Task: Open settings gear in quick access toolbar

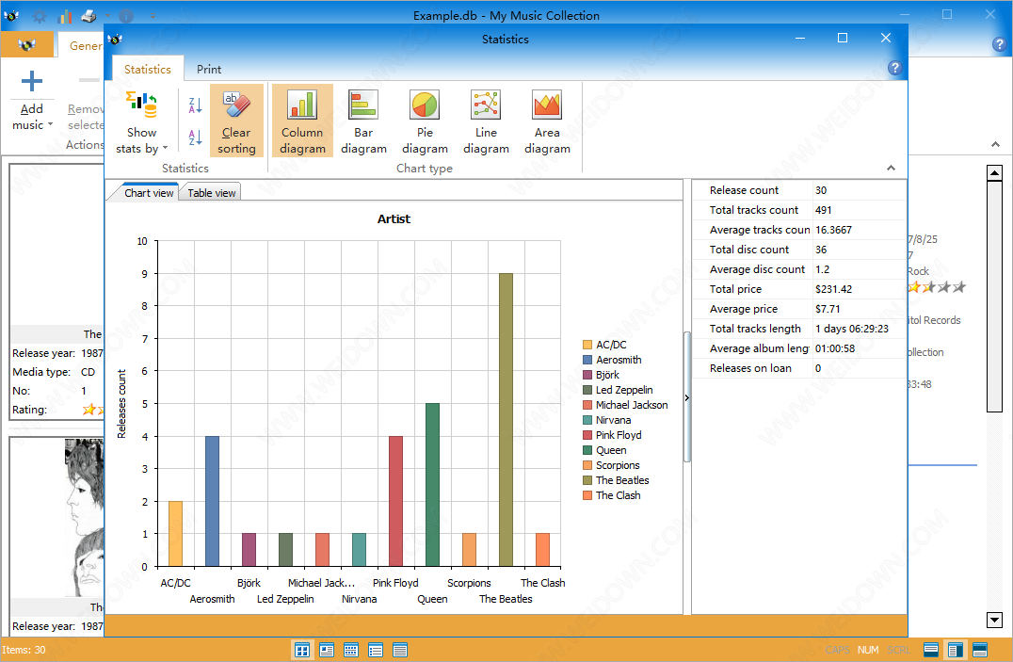Action: point(40,16)
